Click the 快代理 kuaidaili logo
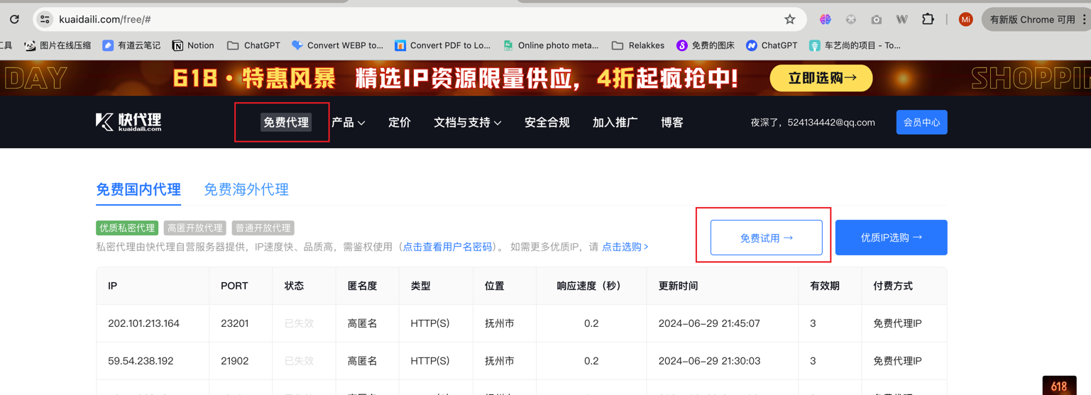Screen dimensions: 1091x395 128,122
